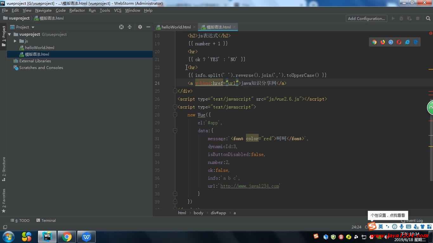The height and width of the screenshot is (243, 433).
Task: Open Sogou soft keyboard icon
Action: [409, 227]
